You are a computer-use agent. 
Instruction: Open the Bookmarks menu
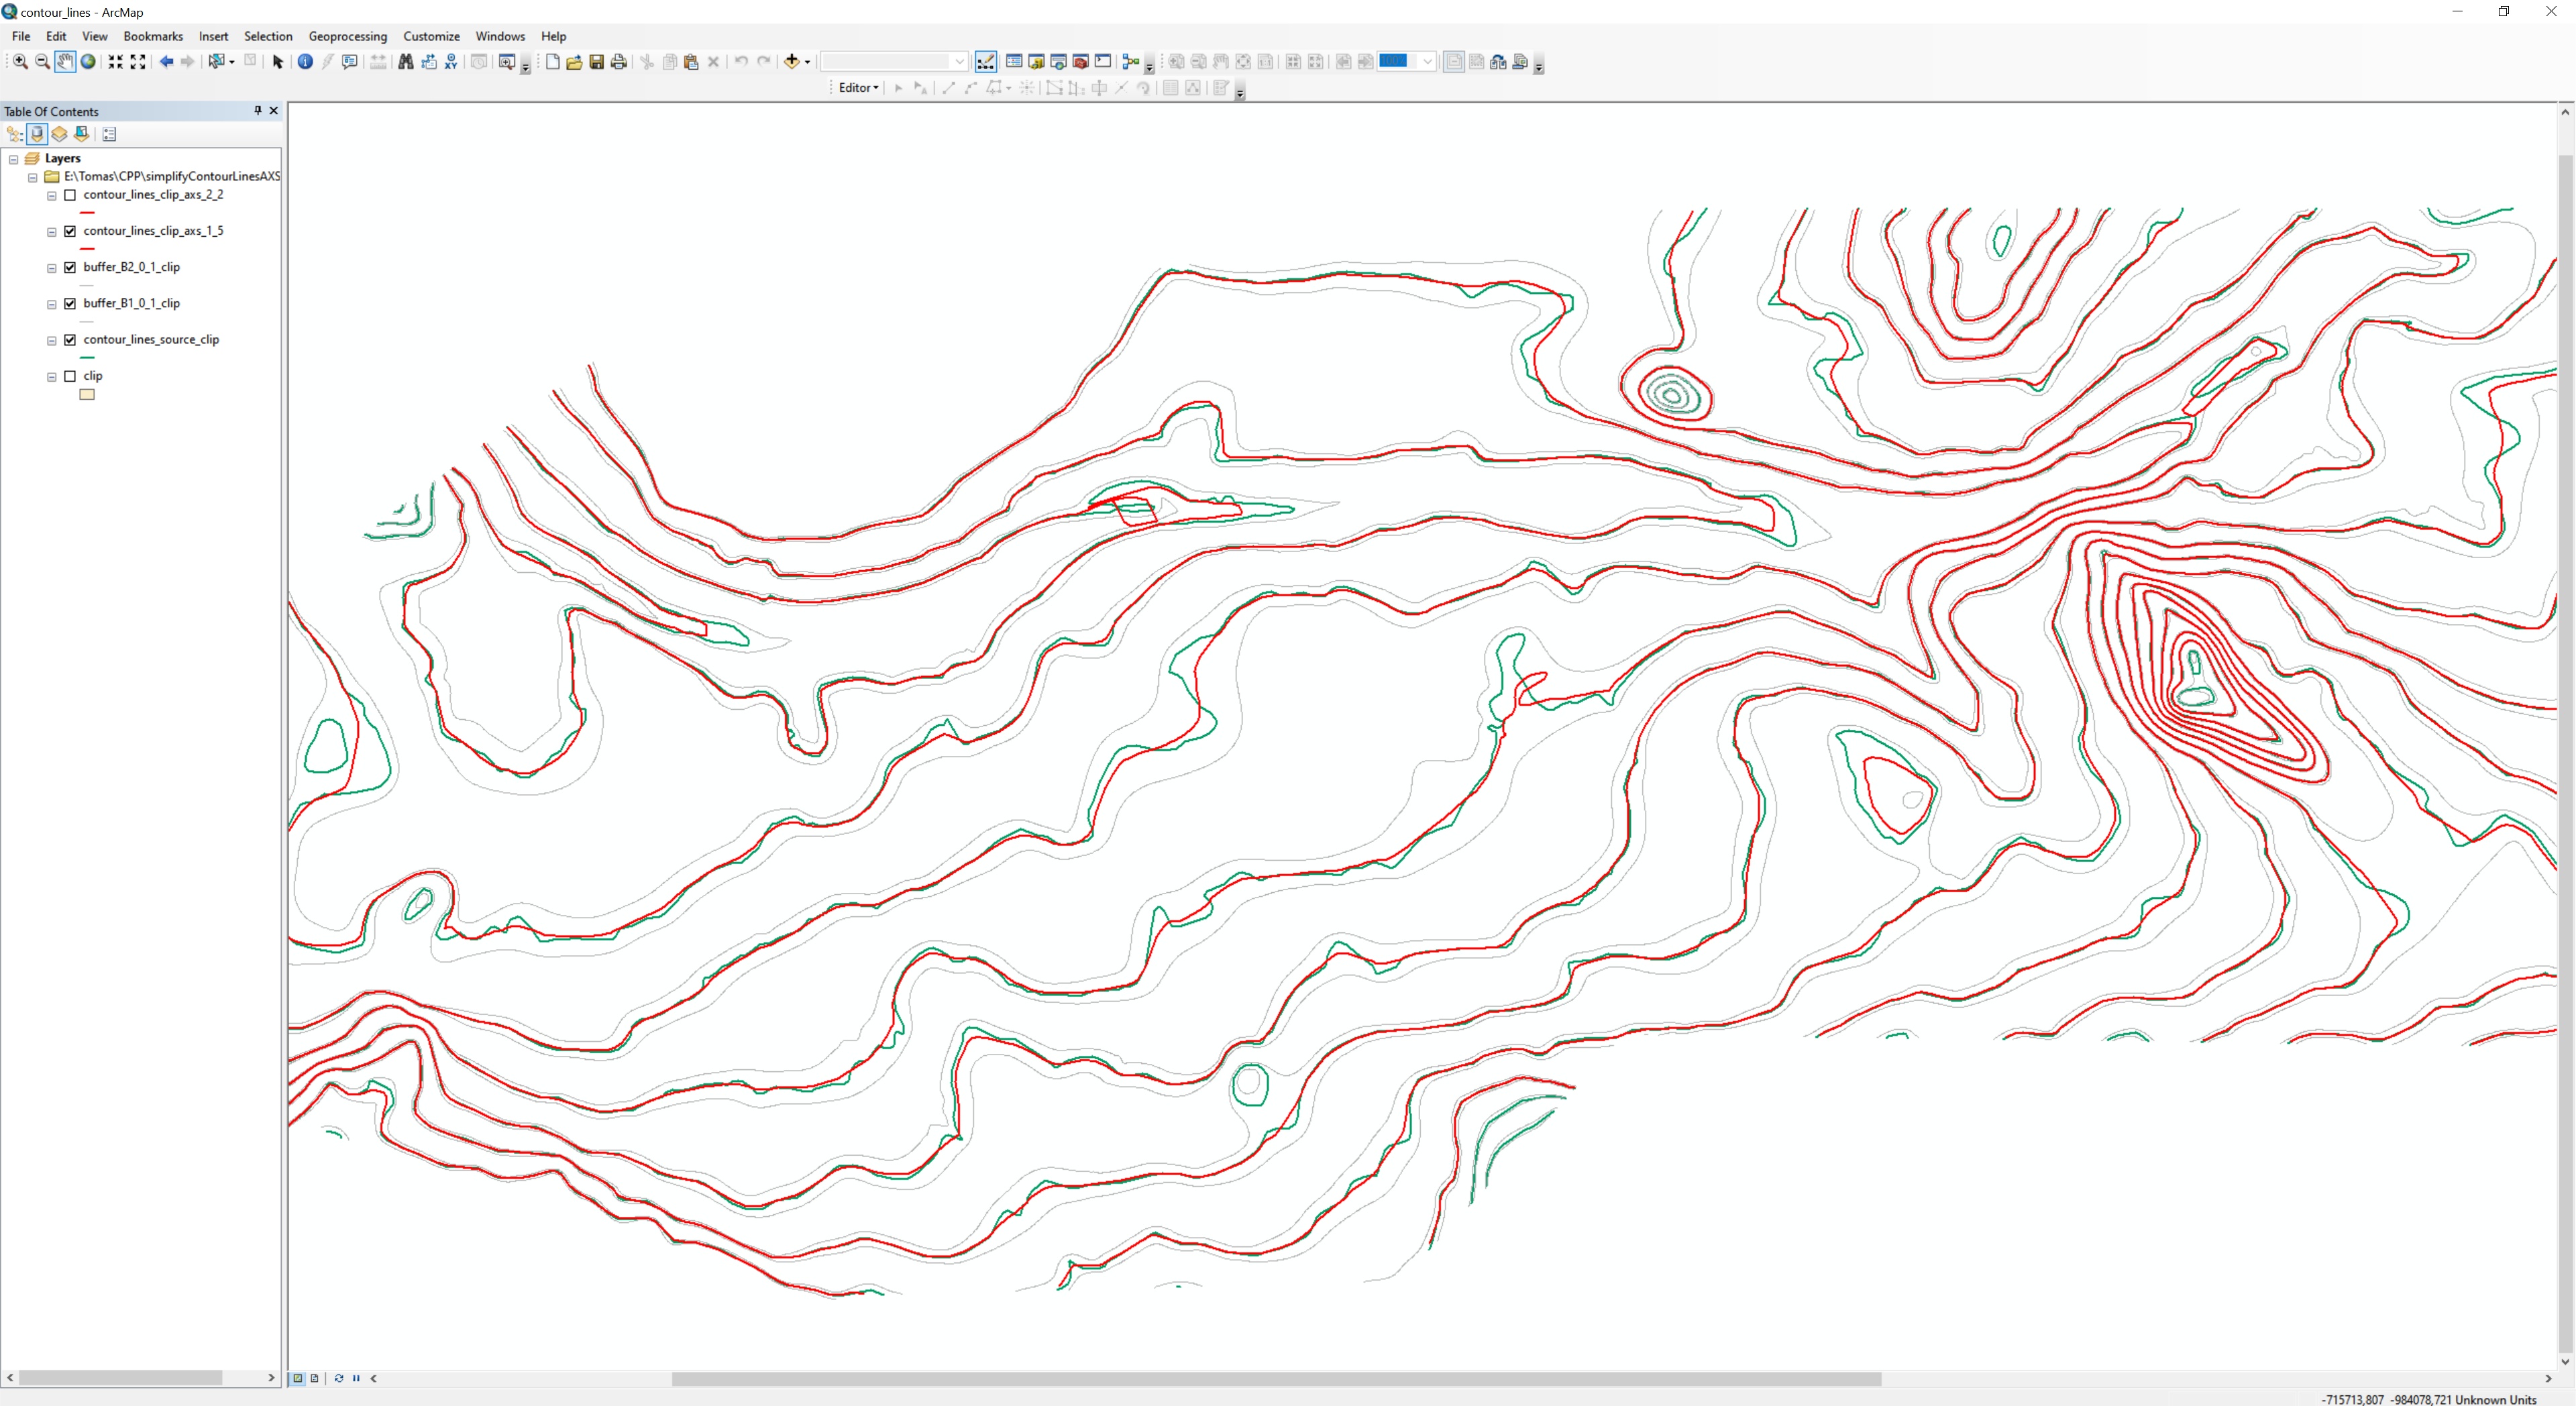(152, 36)
